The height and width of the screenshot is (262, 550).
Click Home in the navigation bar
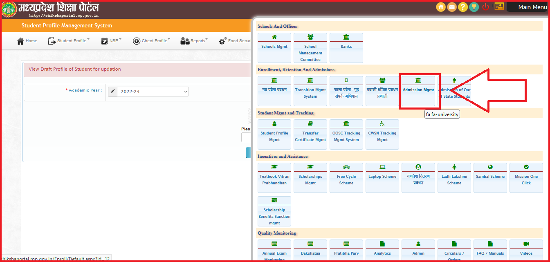(27, 41)
